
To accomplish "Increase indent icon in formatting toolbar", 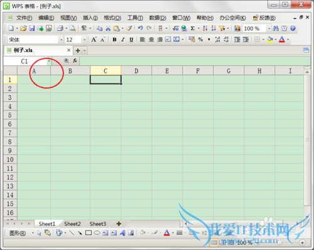I will [x=246, y=40].
